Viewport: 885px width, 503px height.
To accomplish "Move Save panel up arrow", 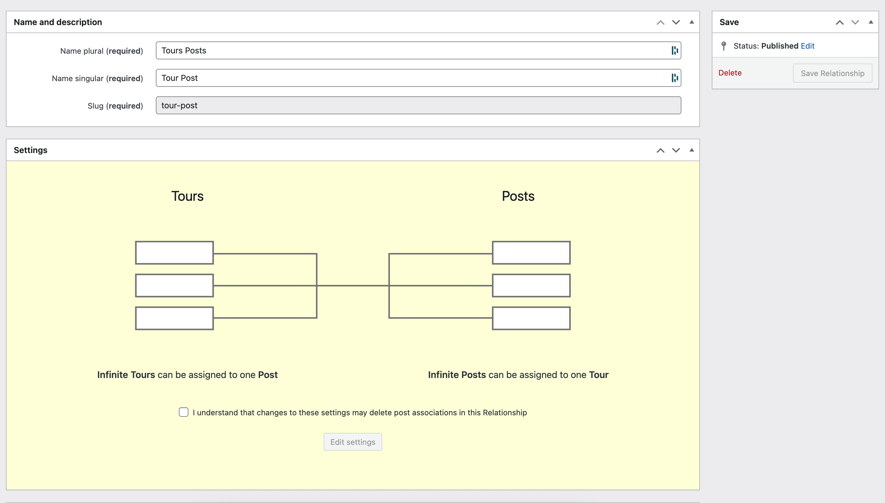I will 839,22.
